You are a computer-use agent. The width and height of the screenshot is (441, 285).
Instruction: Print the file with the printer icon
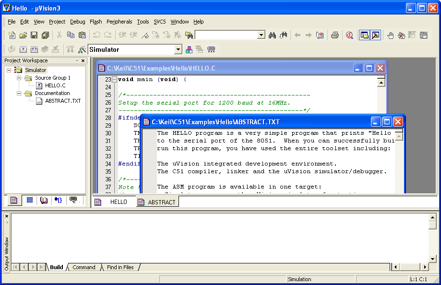[x=334, y=35]
